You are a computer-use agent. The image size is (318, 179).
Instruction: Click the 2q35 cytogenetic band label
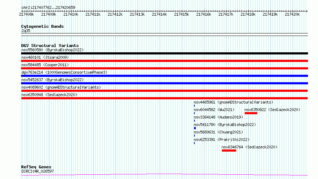tap(26, 31)
